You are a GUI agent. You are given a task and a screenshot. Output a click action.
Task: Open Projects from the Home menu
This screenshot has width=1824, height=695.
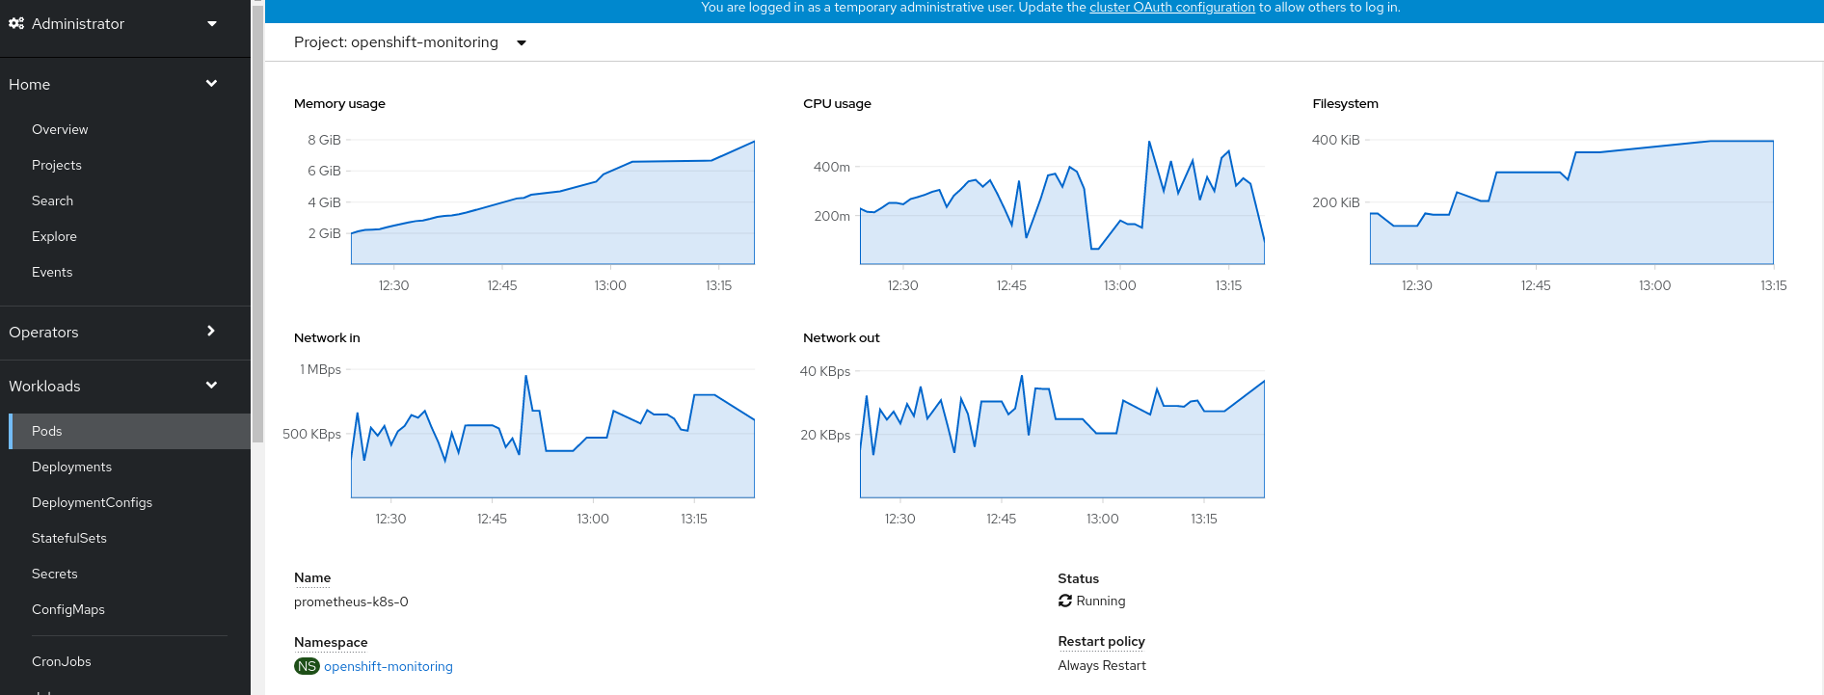[x=57, y=165]
